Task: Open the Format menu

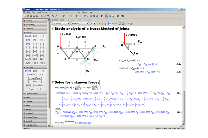Action: 45,12
